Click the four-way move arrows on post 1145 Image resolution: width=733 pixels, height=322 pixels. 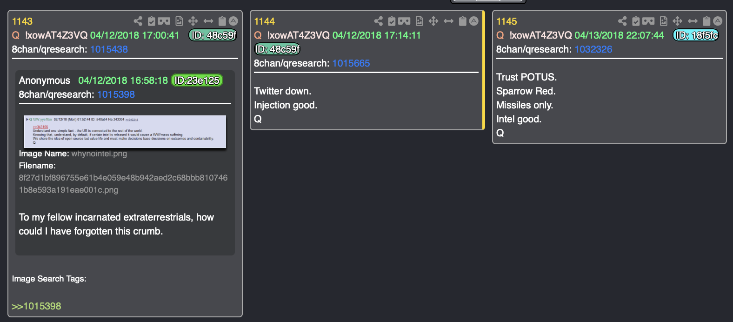678,21
